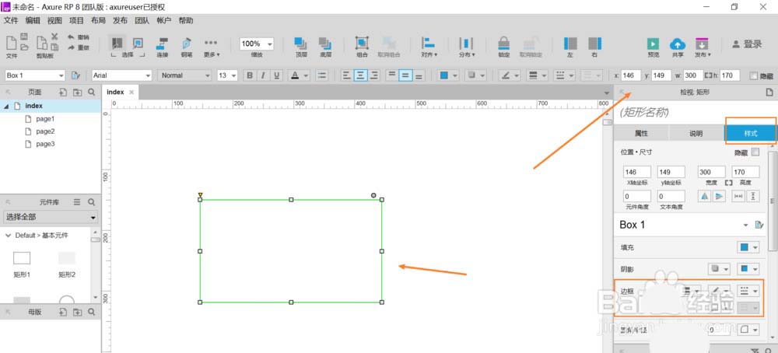The width and height of the screenshot is (778, 353).
Task: Open the 布局 menu
Action: coord(98,20)
